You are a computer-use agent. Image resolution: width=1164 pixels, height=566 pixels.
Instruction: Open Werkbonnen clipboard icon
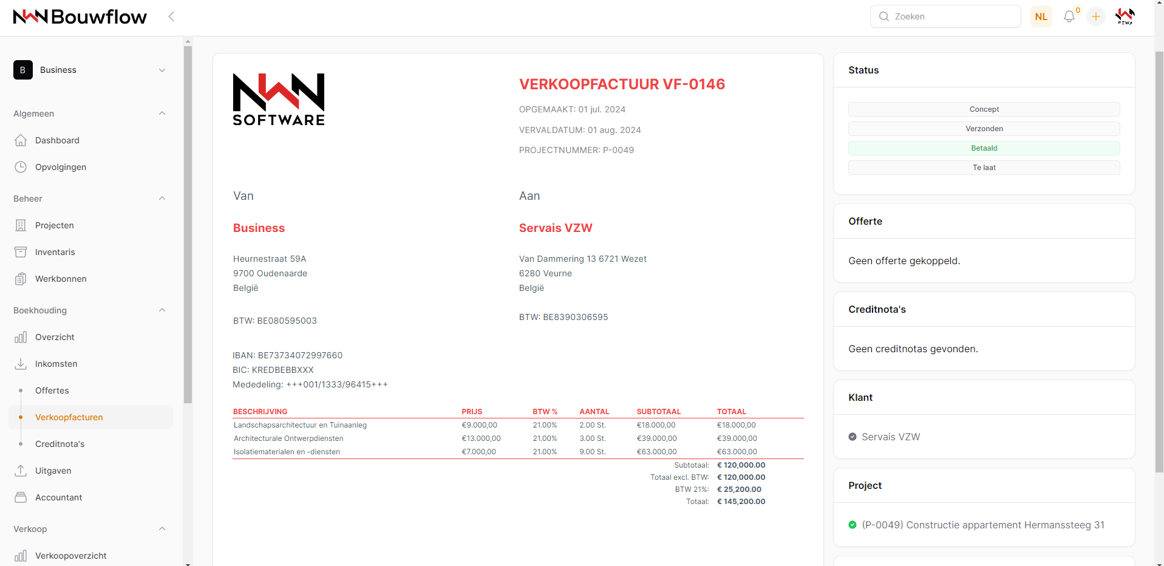click(21, 279)
